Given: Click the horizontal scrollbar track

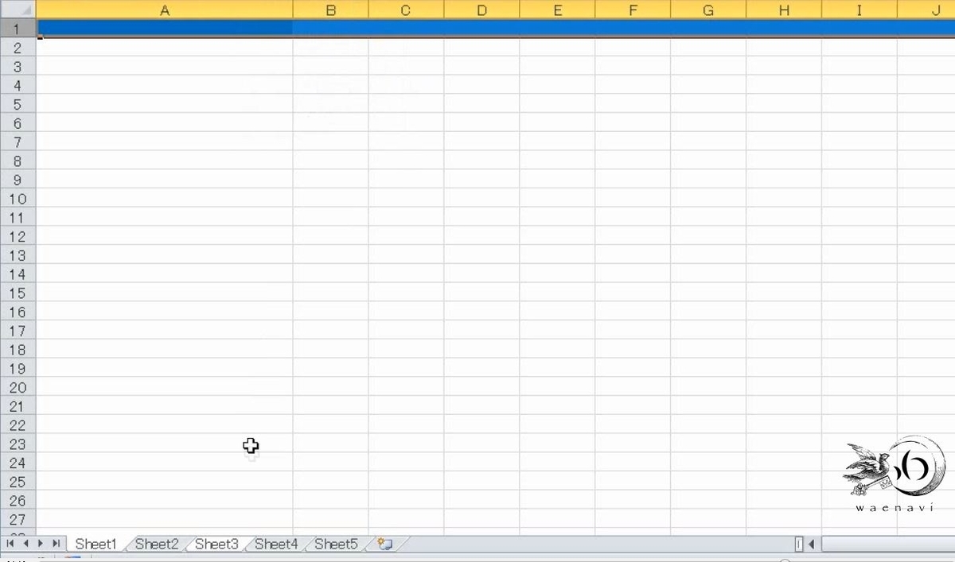Looking at the screenshot, I should (887, 545).
